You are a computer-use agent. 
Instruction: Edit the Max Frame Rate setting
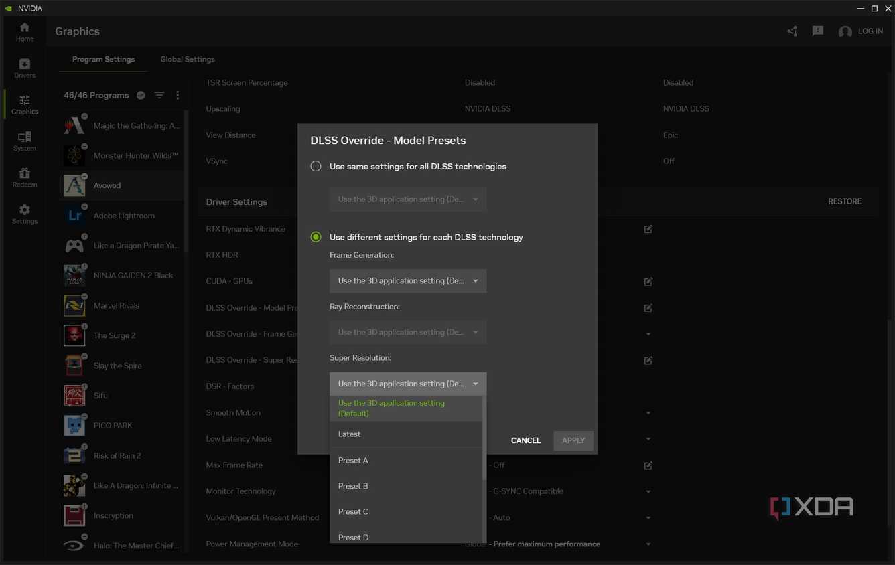(648, 465)
